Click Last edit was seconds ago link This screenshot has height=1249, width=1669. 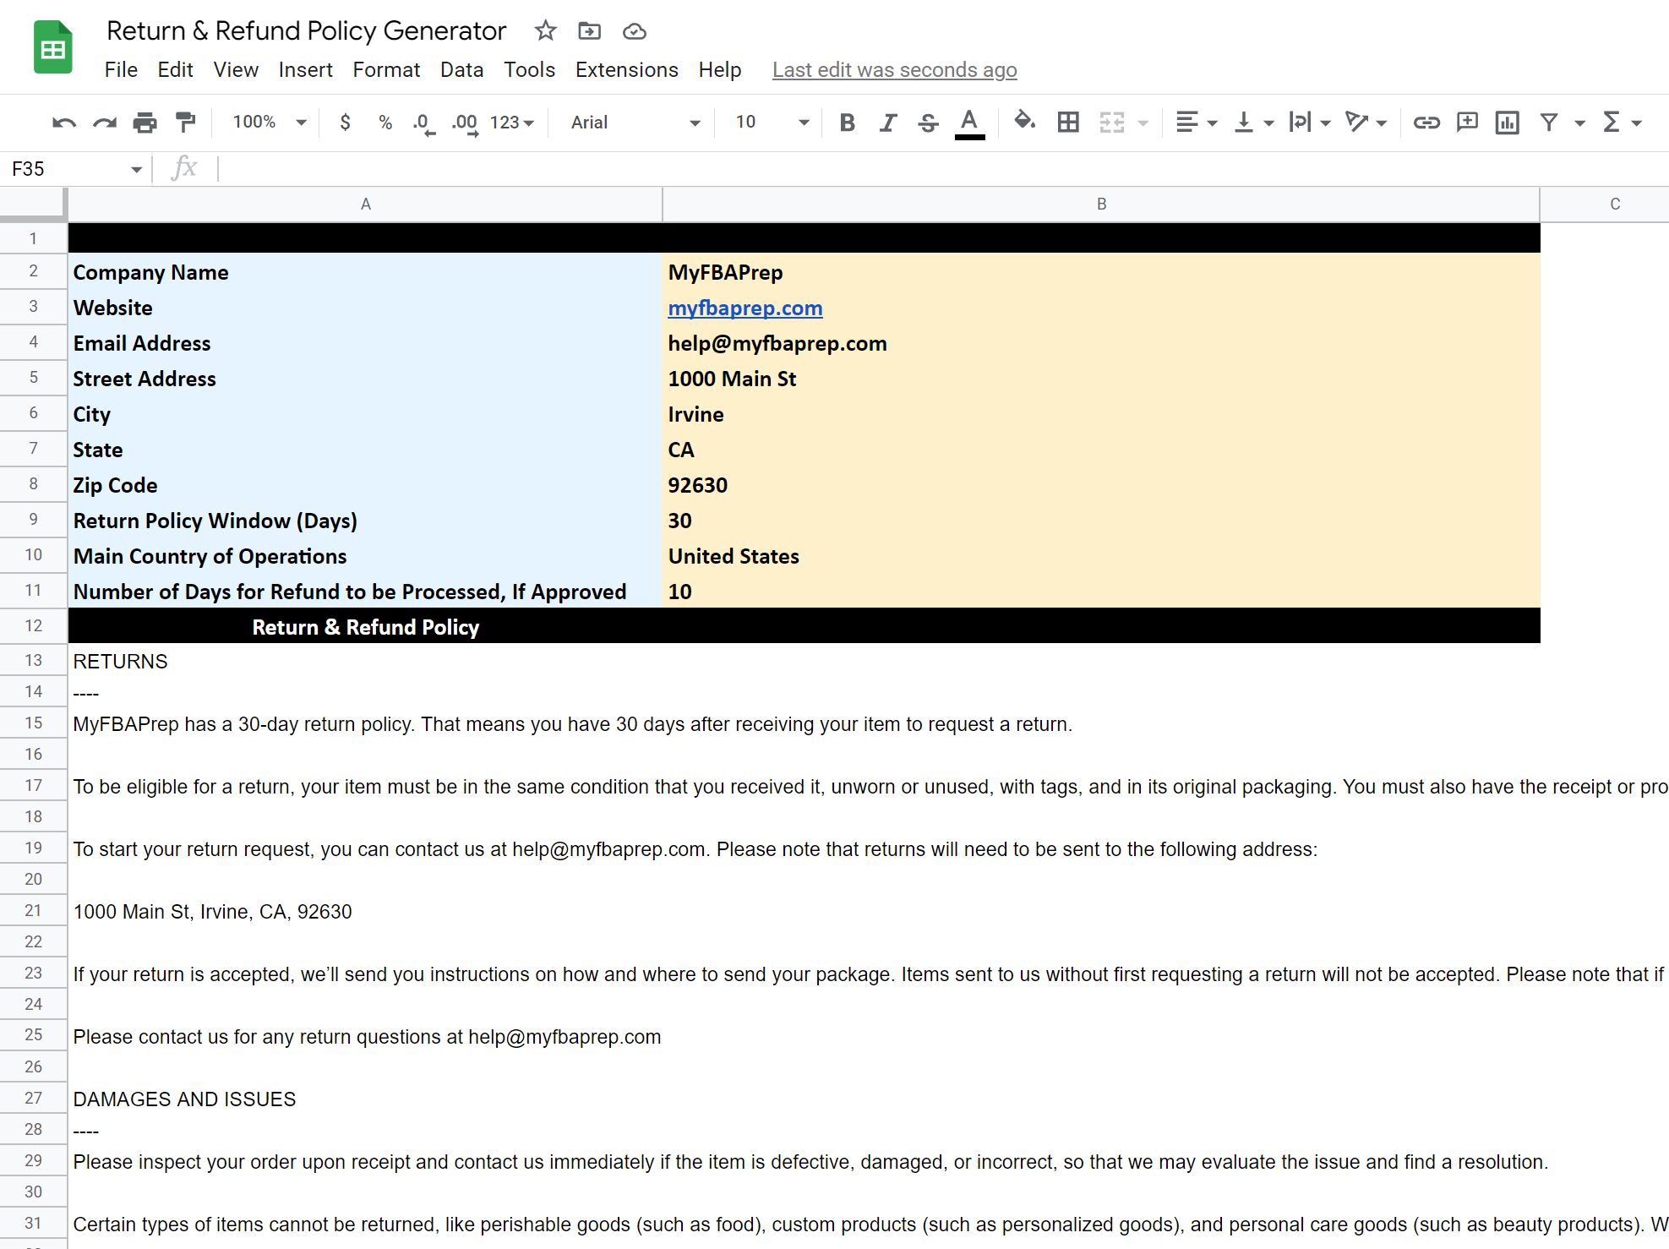click(x=894, y=69)
